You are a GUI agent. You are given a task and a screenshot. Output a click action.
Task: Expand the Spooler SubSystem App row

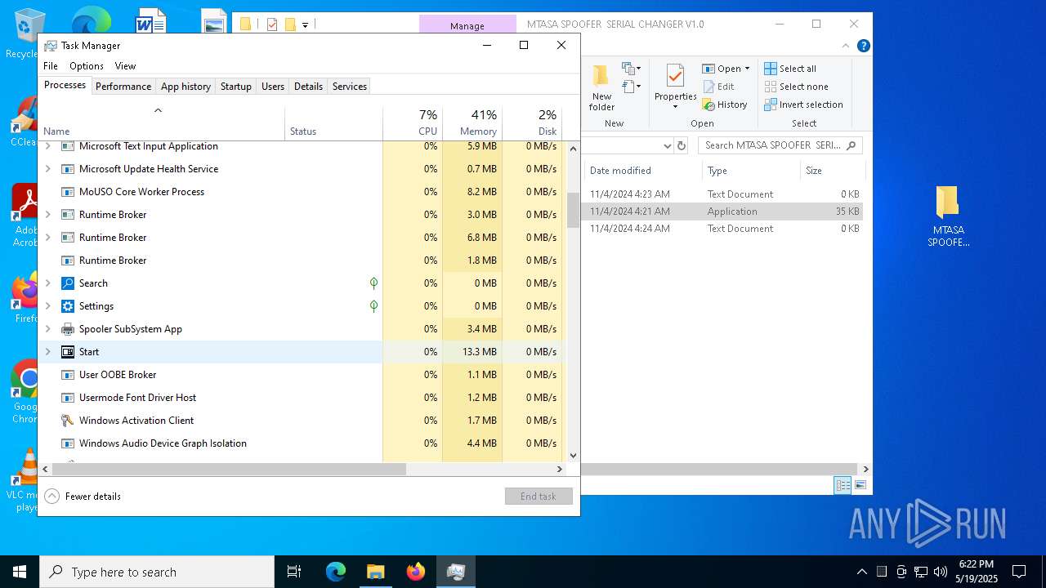tap(47, 329)
